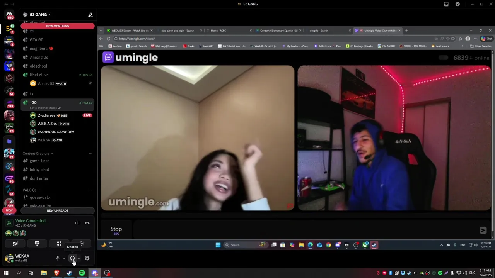Open lobby-chat text channel
The width and height of the screenshot is (495, 278).
click(x=58, y=170)
